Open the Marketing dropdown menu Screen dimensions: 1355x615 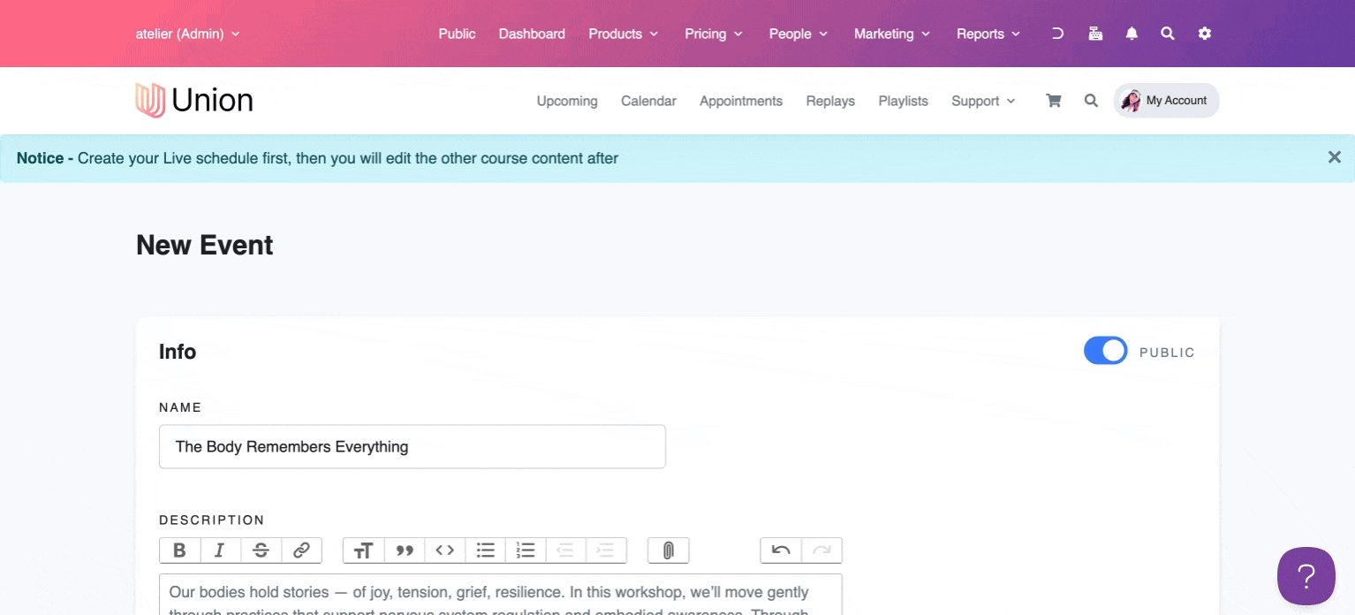[892, 34]
